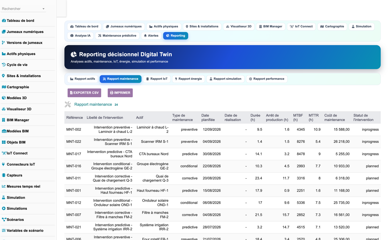
Task: Select the Rapport maintenance sub-tab
Action: point(120,79)
